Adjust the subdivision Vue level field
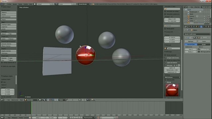This screenshot has height=119, width=212. [x=191, y=49]
